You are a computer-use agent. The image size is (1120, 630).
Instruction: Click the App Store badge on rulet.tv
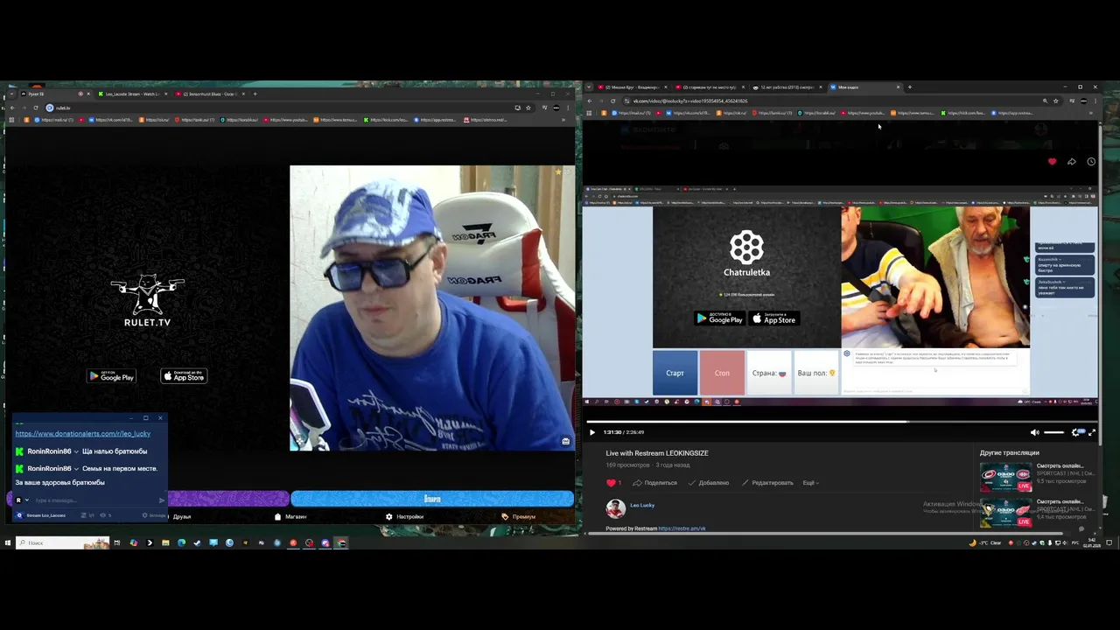184,376
